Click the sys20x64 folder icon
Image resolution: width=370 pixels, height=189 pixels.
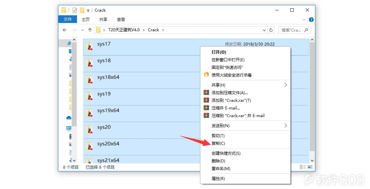click(x=89, y=146)
